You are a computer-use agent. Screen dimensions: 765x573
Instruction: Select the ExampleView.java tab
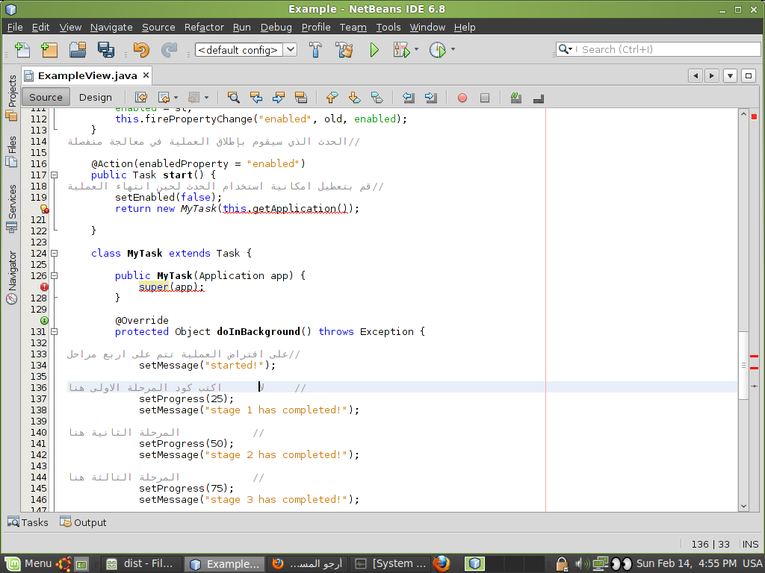pos(87,75)
